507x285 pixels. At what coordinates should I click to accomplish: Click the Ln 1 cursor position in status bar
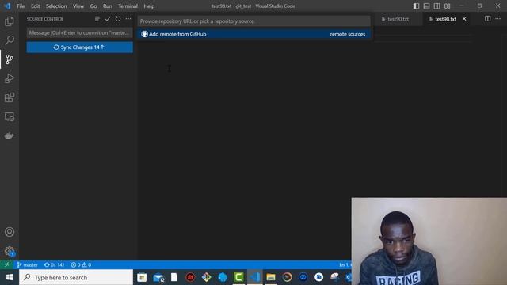coord(345,264)
